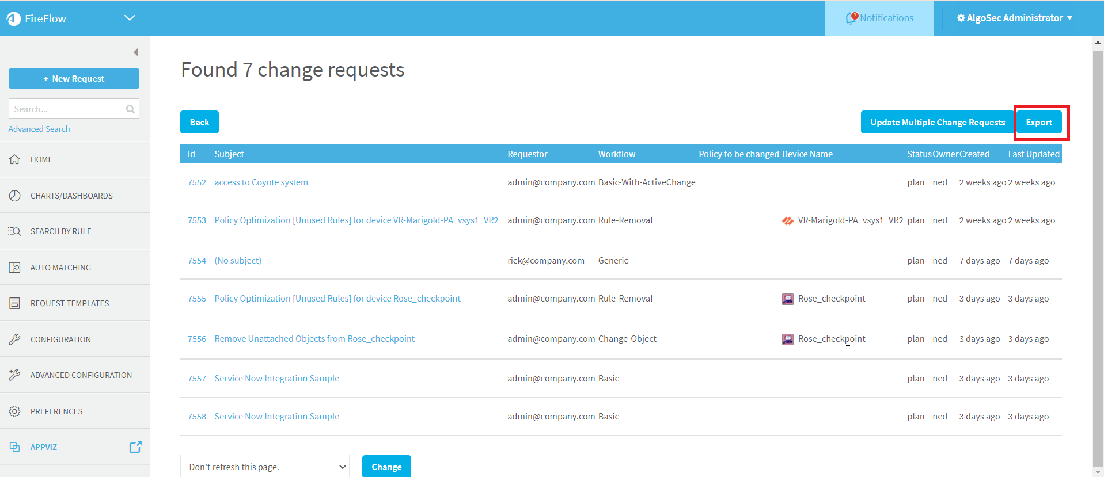Click the Search by Rule magnifier icon

coord(15,231)
